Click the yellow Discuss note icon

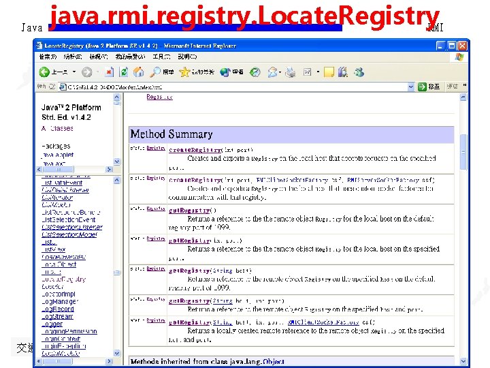(329, 72)
